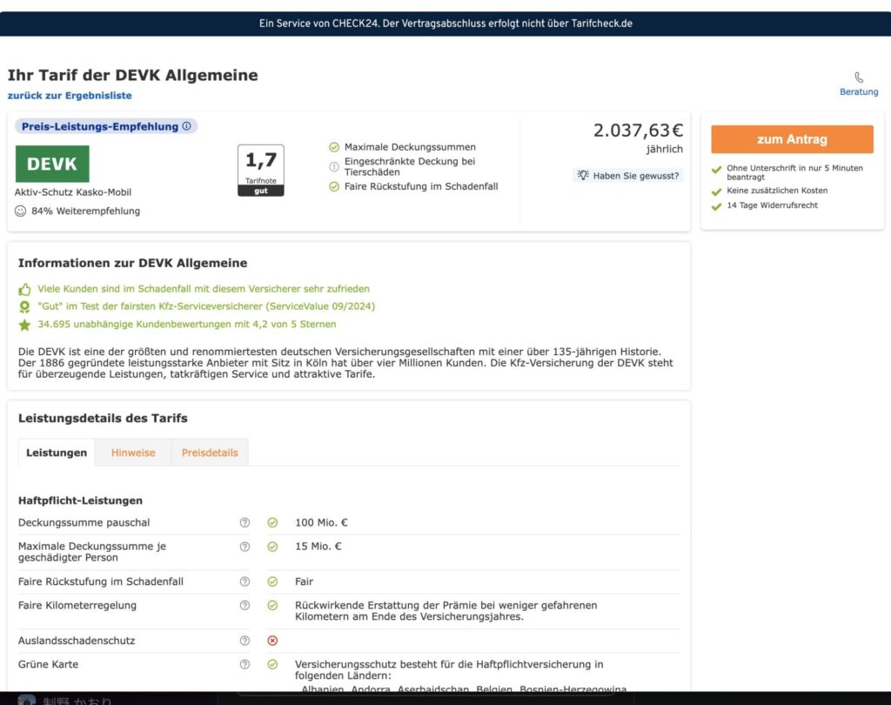The image size is (891, 705).
Task: Click info icon for Eingeschränkte Deckung bei Tierschäden
Action: click(334, 166)
